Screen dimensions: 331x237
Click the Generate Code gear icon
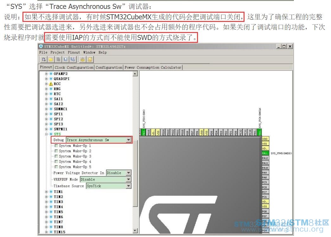[x=83, y=59]
